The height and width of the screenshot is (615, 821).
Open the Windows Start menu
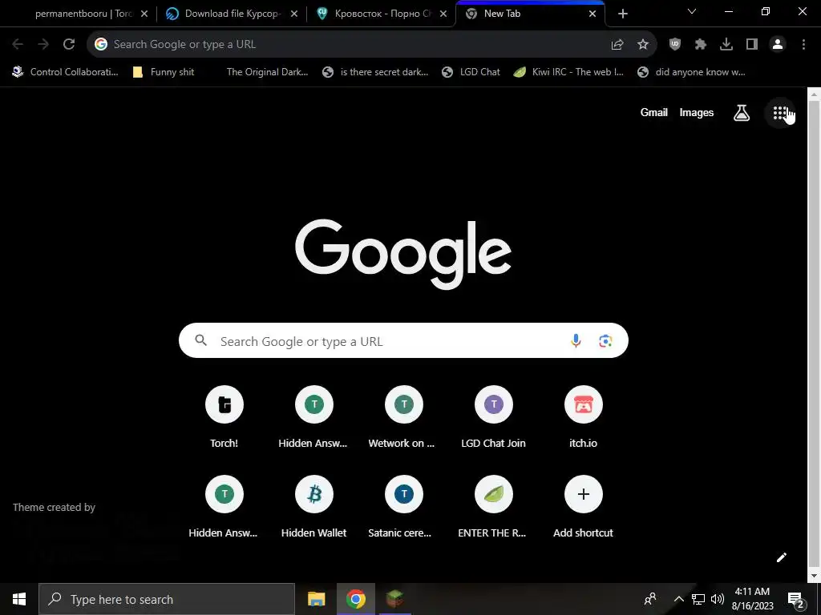[19, 599]
